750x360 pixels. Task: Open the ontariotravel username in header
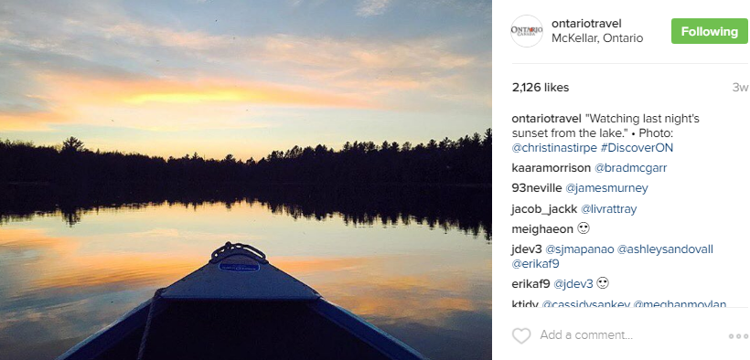tap(586, 24)
